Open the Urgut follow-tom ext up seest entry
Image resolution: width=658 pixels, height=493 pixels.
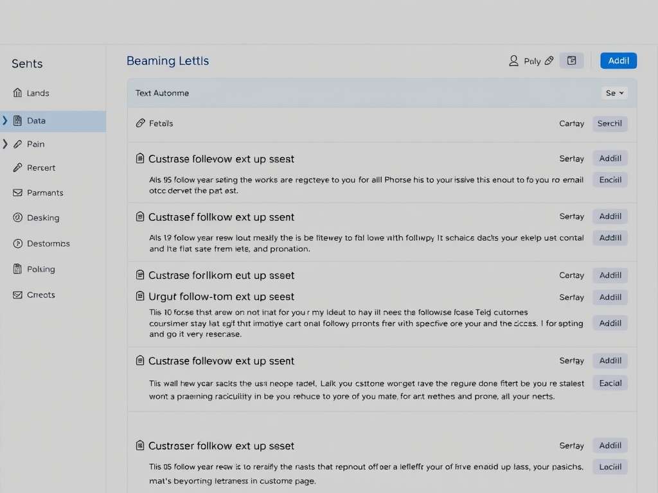221,297
